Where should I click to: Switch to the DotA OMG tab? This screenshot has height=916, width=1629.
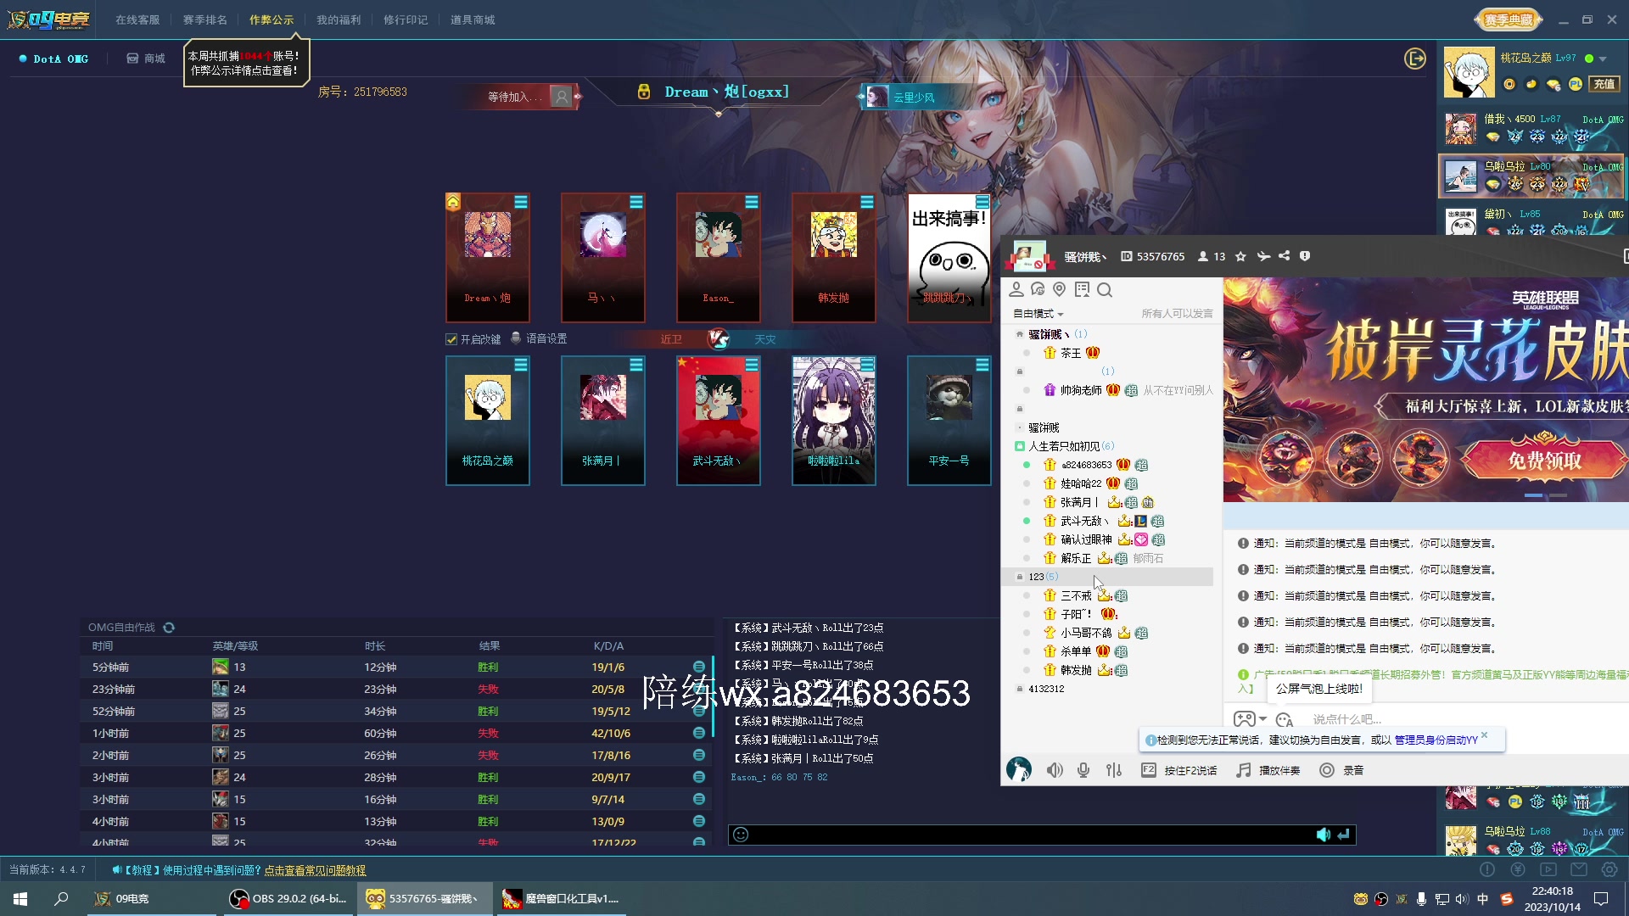point(54,59)
